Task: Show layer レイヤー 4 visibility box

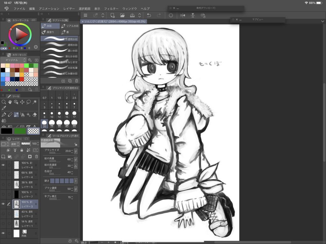Action: click(x=3, y=175)
